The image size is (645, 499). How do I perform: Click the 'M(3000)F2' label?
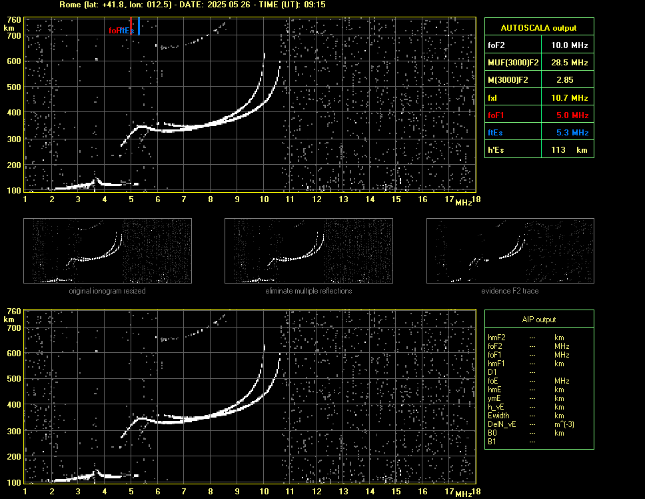click(x=508, y=80)
